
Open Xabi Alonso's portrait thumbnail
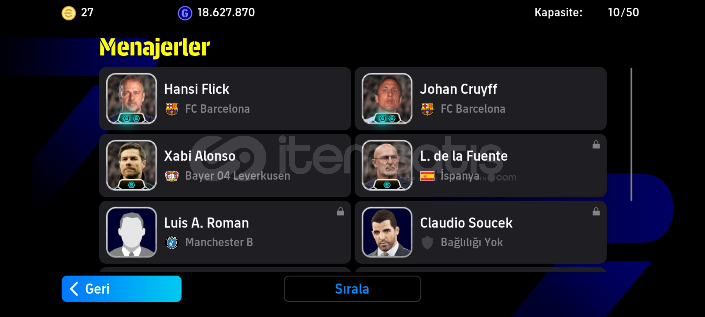click(x=132, y=166)
